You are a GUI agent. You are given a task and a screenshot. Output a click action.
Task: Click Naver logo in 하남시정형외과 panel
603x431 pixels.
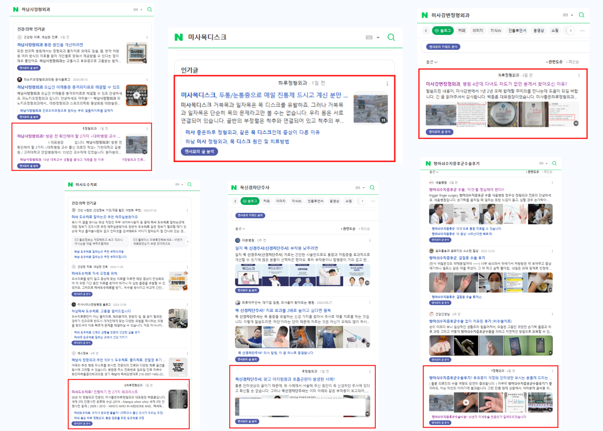[16, 9]
